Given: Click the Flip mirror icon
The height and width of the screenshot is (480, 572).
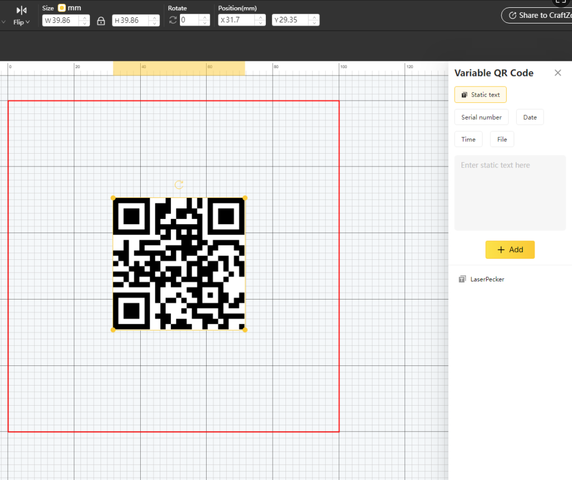Looking at the screenshot, I should point(22,10).
